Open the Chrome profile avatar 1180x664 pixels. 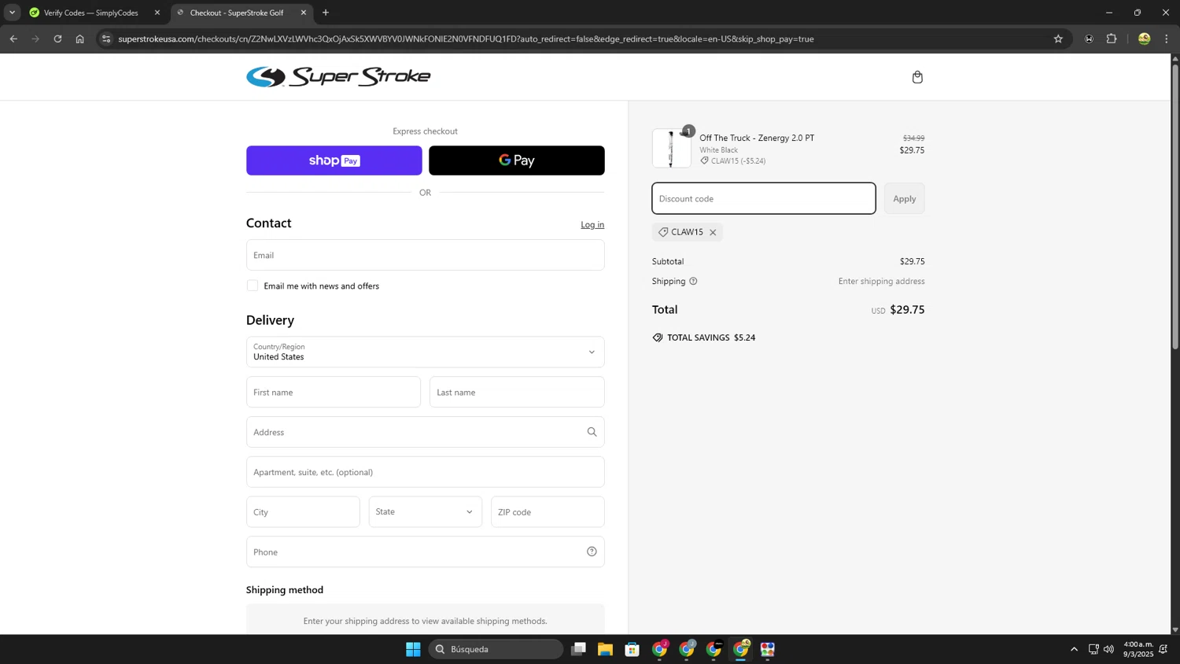pos(1144,39)
